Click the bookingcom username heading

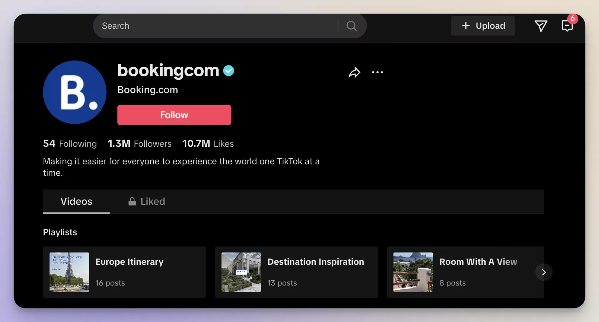168,71
